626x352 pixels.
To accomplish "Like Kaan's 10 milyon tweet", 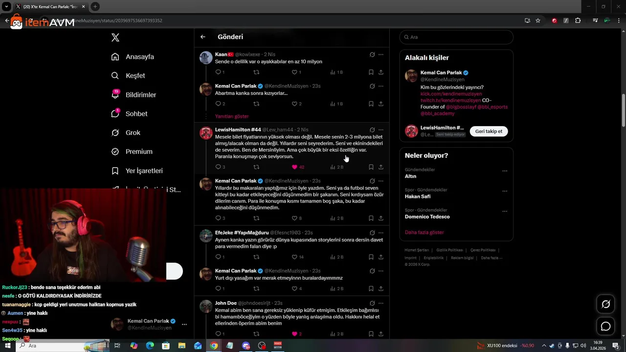I will 294,72.
